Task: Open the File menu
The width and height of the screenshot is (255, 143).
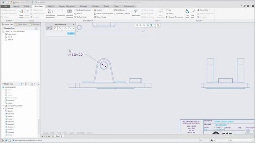Action: (x=5, y=6)
